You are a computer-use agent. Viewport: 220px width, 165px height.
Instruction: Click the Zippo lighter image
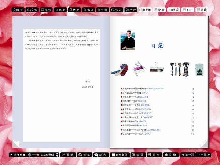199,70
